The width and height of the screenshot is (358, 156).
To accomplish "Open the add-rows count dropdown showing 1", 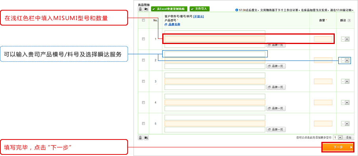I will (338, 138).
